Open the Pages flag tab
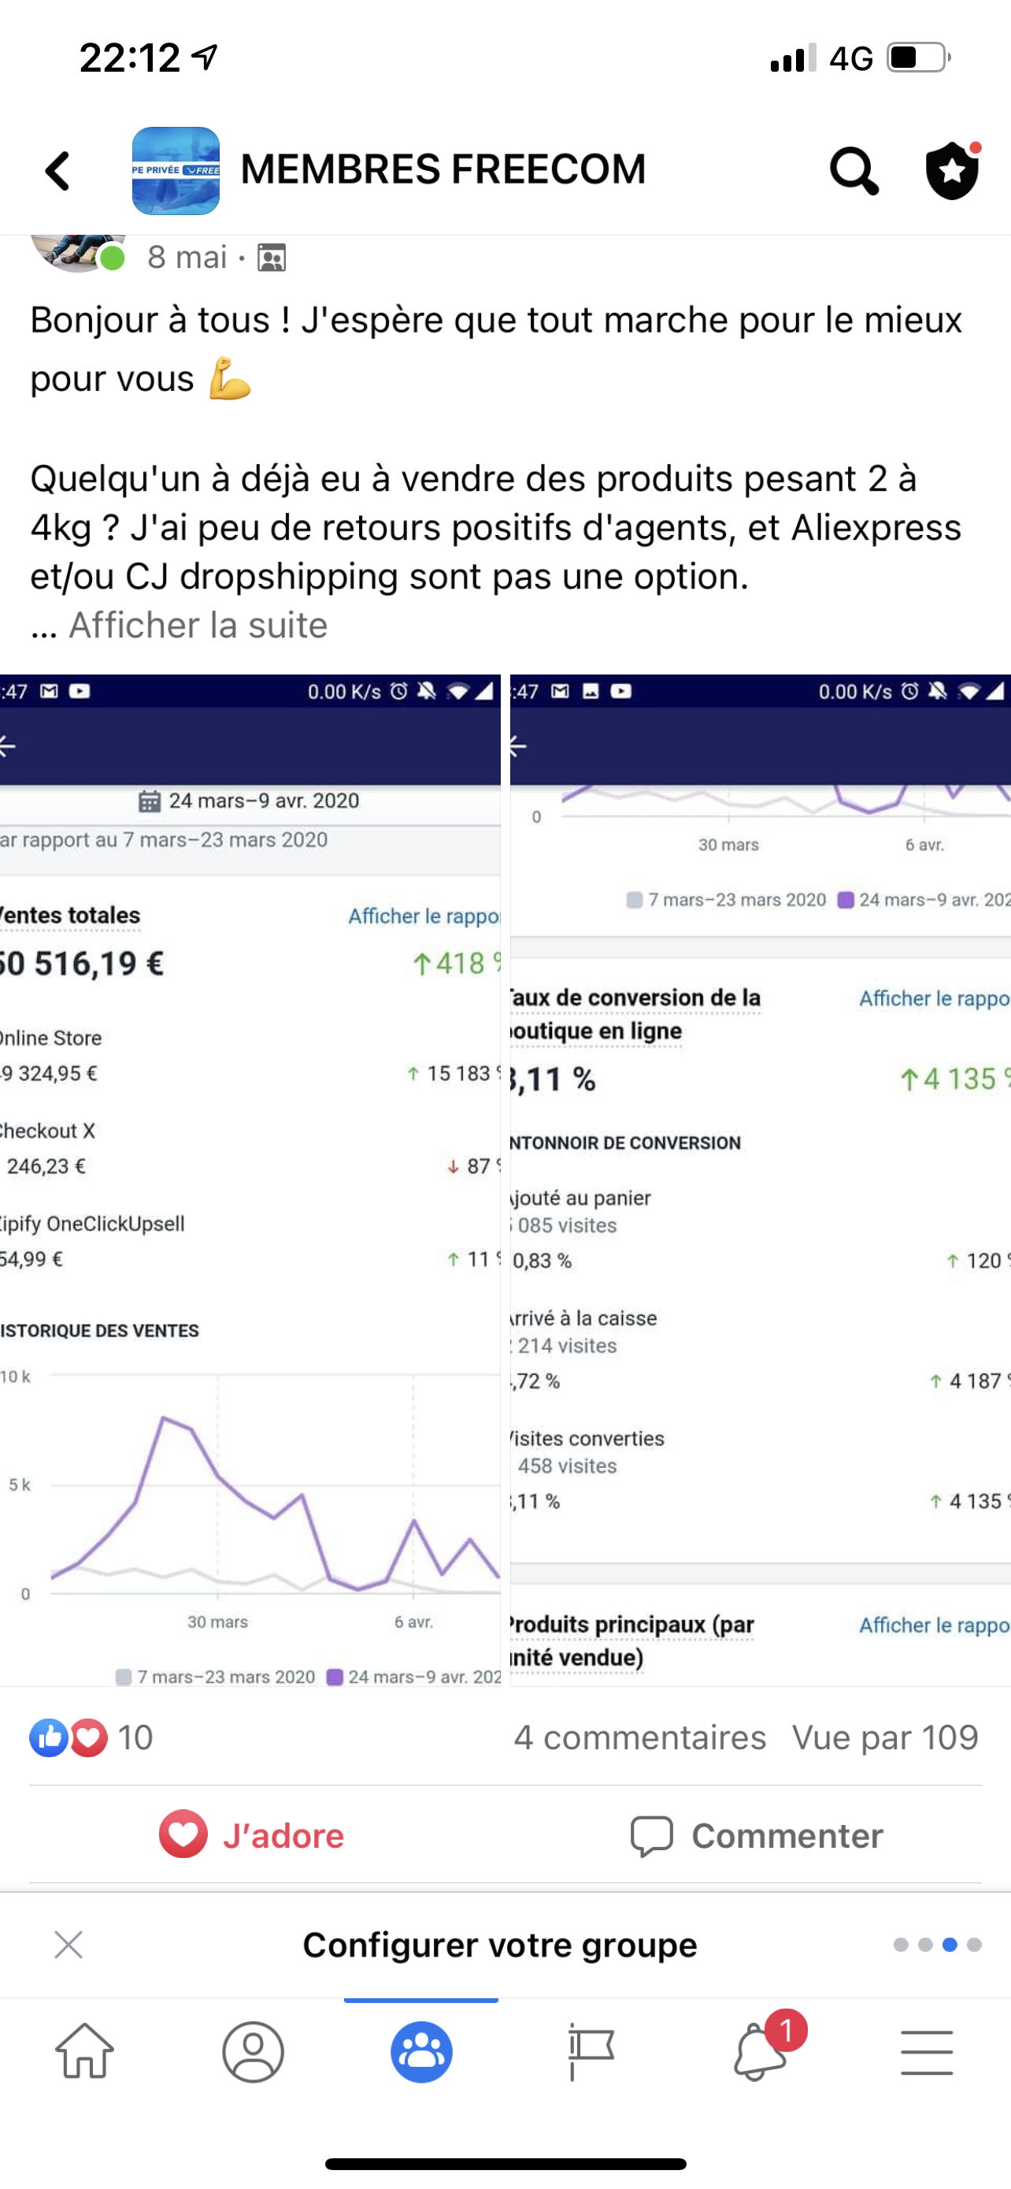This screenshot has width=1011, height=2189. (x=590, y=2052)
